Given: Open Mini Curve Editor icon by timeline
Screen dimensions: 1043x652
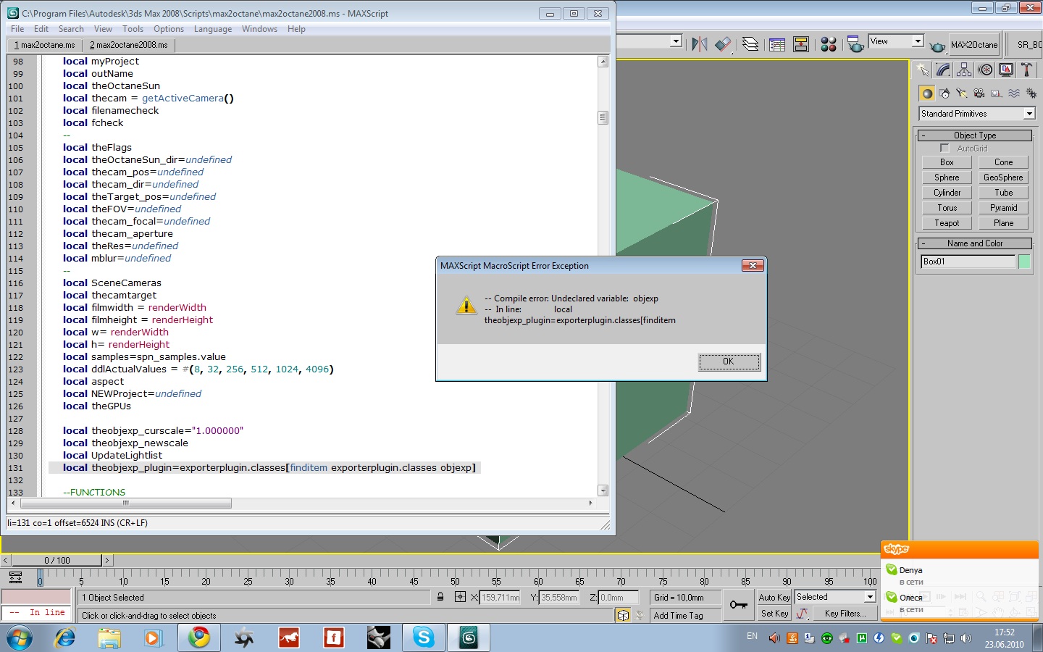Looking at the screenshot, I should point(15,577).
